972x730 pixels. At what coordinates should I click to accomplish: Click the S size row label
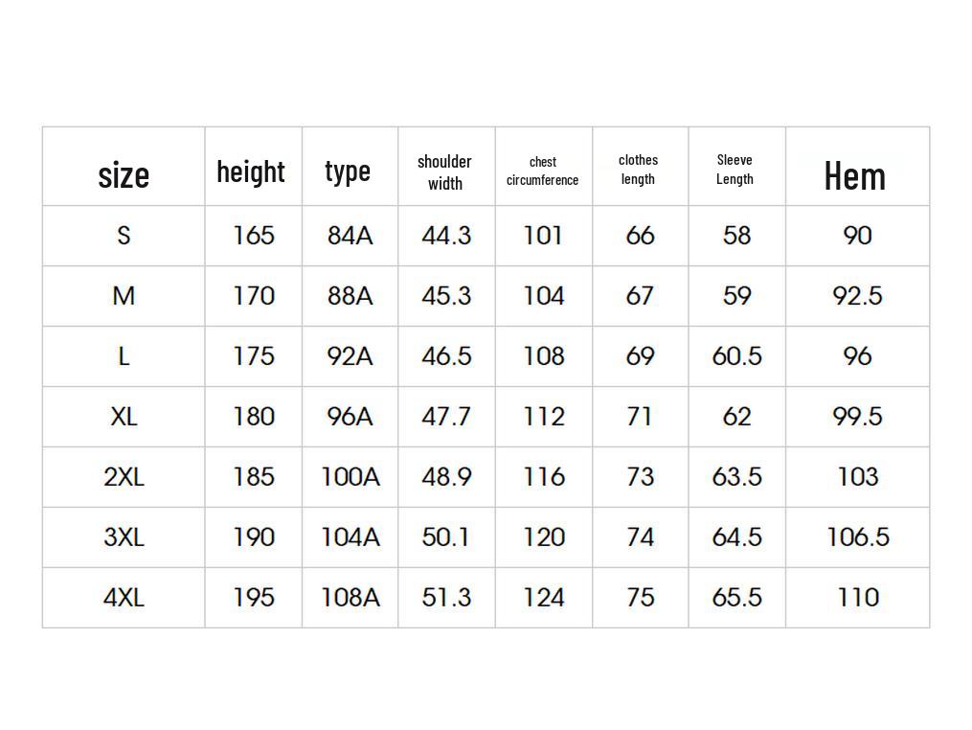click(x=124, y=236)
